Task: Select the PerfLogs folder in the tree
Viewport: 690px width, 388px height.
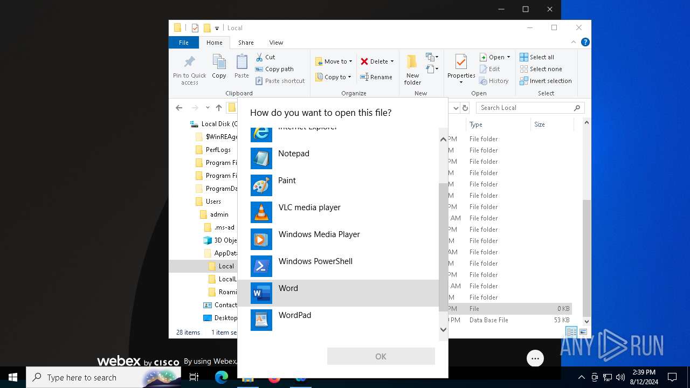Action: 218,150
